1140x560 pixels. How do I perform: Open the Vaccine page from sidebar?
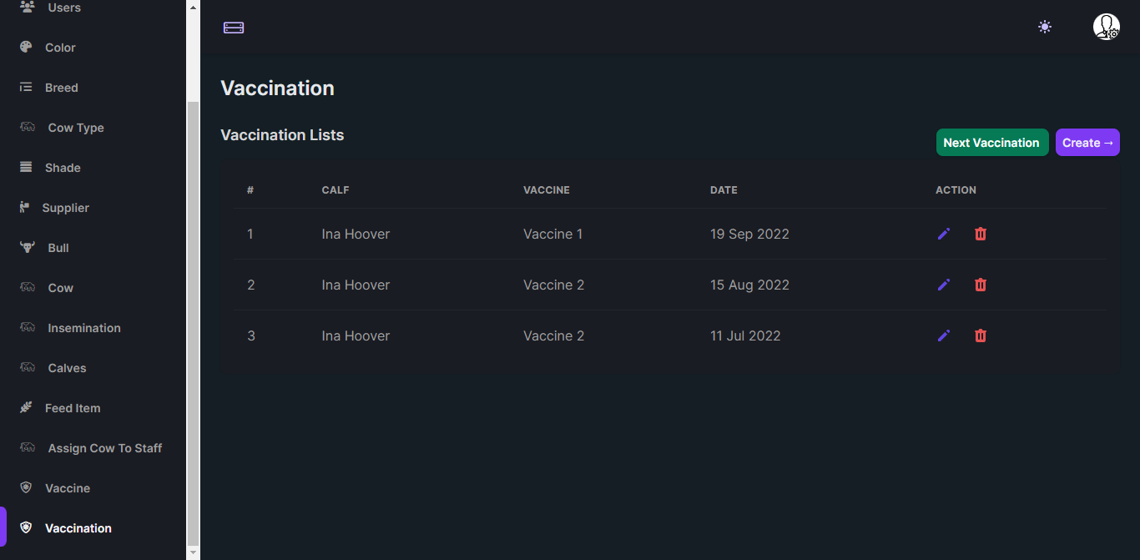tap(67, 488)
